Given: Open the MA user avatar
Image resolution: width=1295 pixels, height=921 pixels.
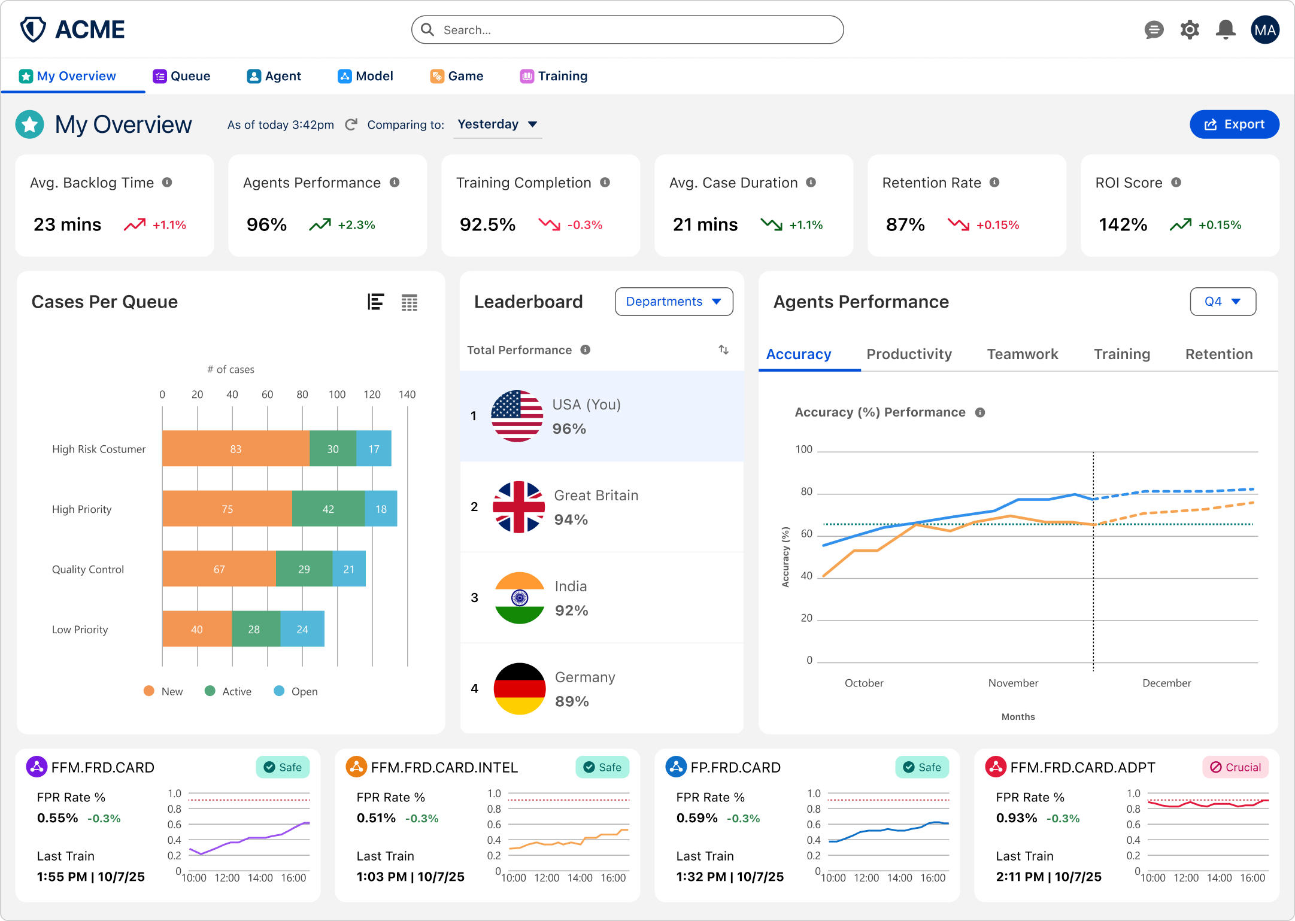Looking at the screenshot, I should click(x=1264, y=30).
